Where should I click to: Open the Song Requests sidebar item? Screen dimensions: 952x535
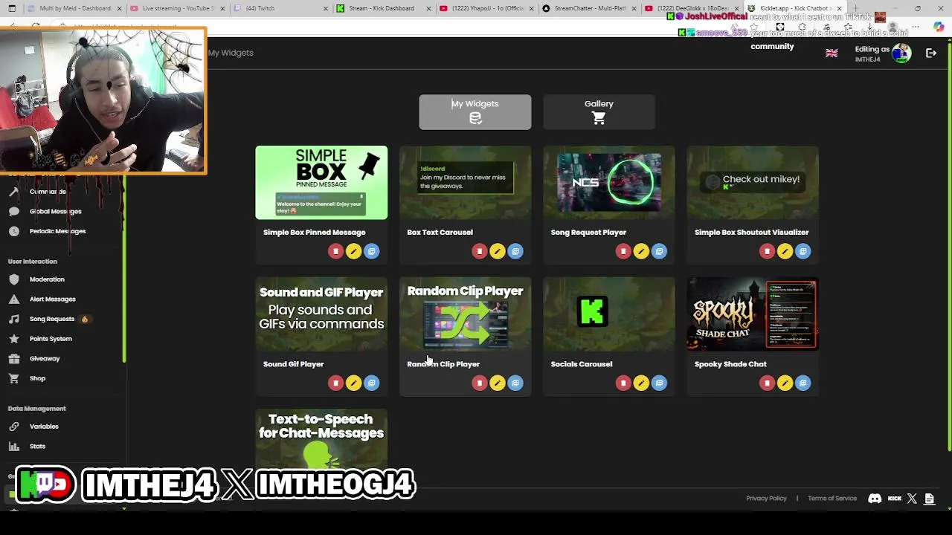click(x=51, y=319)
